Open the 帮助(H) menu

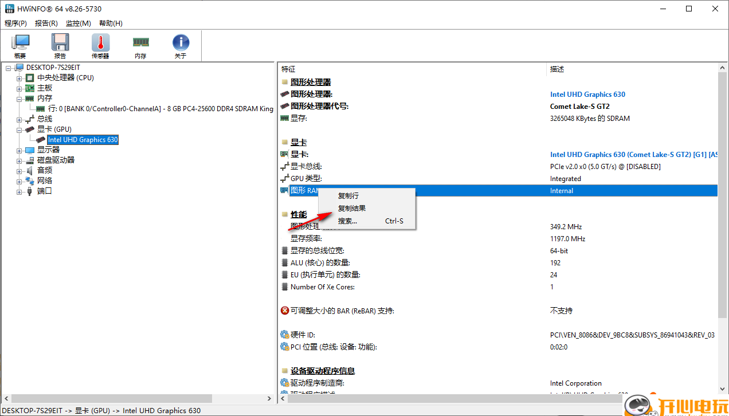(x=109, y=23)
